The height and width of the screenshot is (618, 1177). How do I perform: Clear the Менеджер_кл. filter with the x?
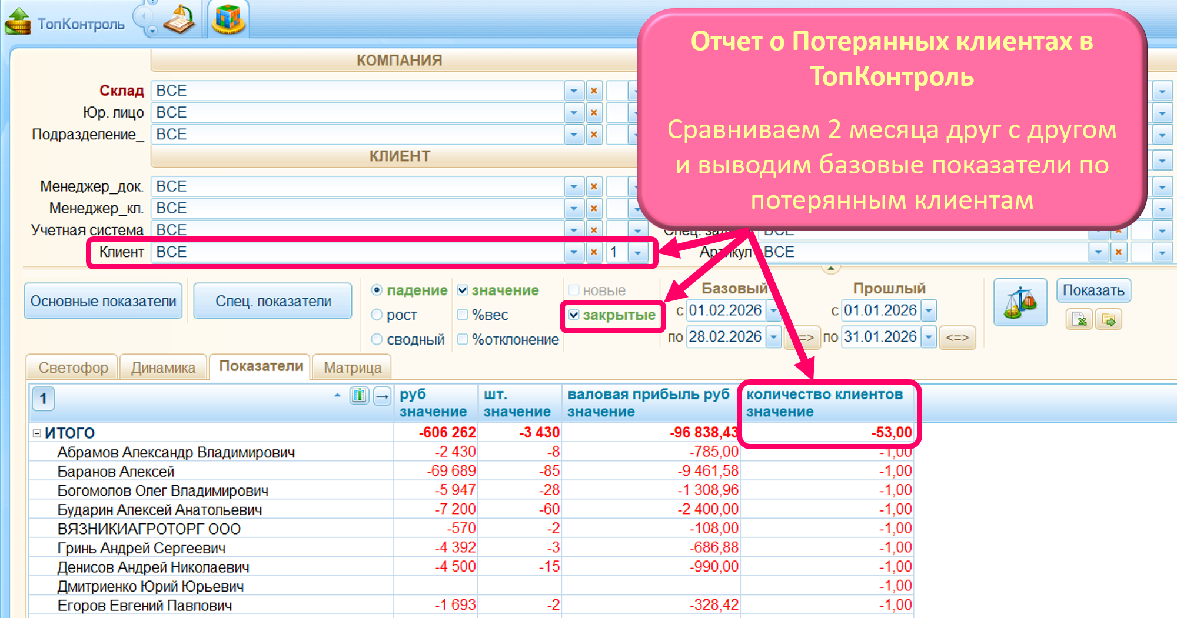coord(594,208)
